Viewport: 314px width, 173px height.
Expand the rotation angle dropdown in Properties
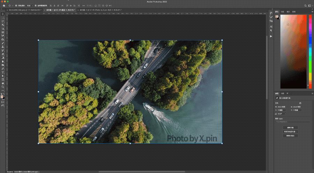pyautogui.click(x=285, y=113)
